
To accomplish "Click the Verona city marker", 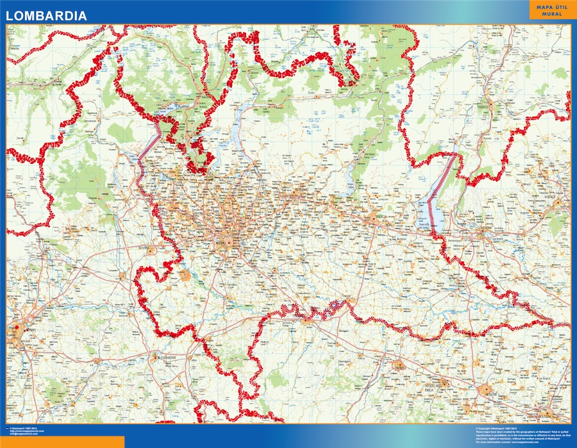I will [x=483, y=235].
